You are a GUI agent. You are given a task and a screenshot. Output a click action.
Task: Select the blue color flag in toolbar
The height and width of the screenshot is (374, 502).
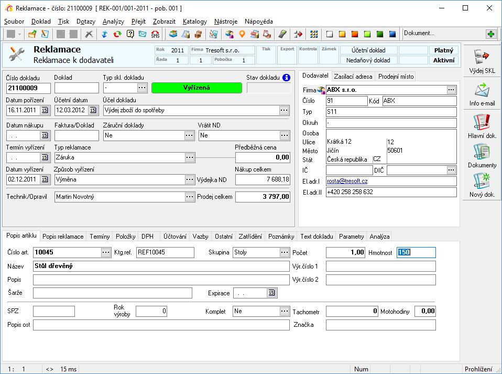pyautogui.click(x=392, y=34)
